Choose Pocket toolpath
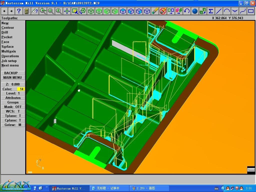 tap(7, 37)
